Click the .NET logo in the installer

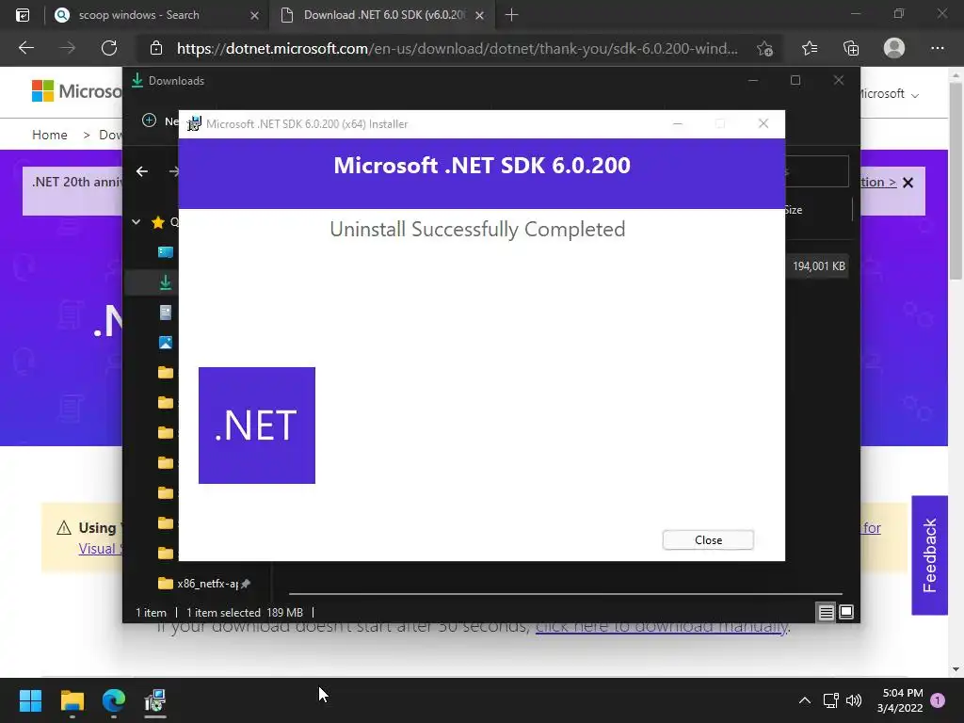click(x=257, y=426)
